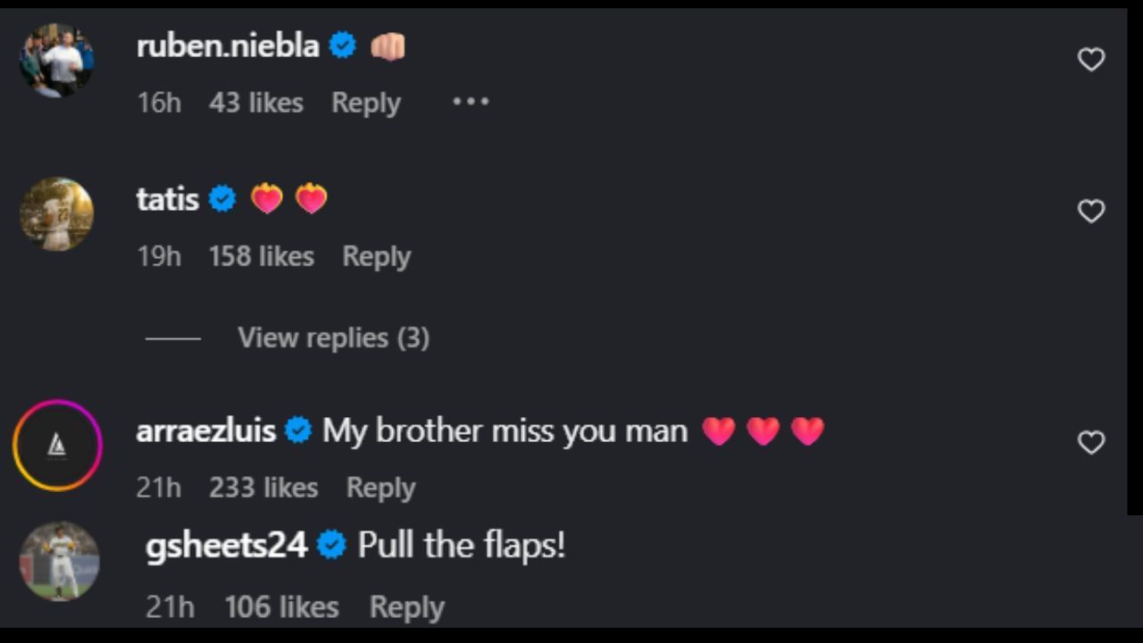Reply to tatis's comment

tap(376, 256)
